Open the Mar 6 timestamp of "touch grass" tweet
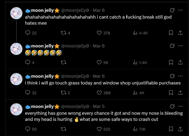This screenshot has height=136, width=189. (99, 76)
